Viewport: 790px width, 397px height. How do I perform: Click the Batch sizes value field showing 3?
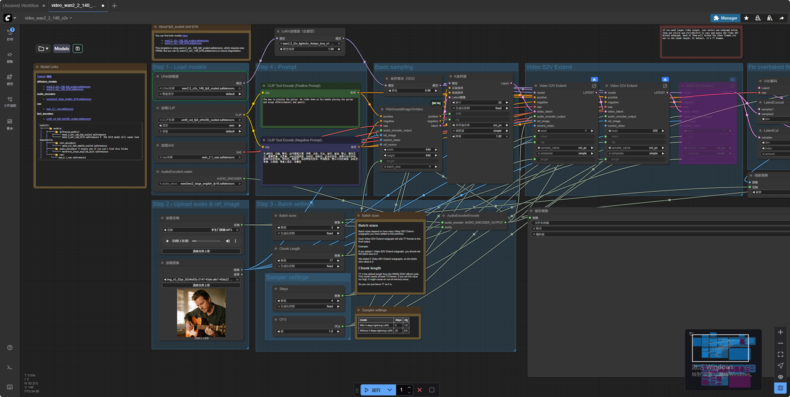(308, 227)
